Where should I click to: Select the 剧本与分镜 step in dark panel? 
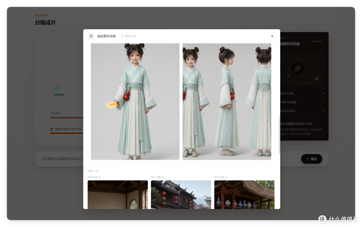[302, 94]
